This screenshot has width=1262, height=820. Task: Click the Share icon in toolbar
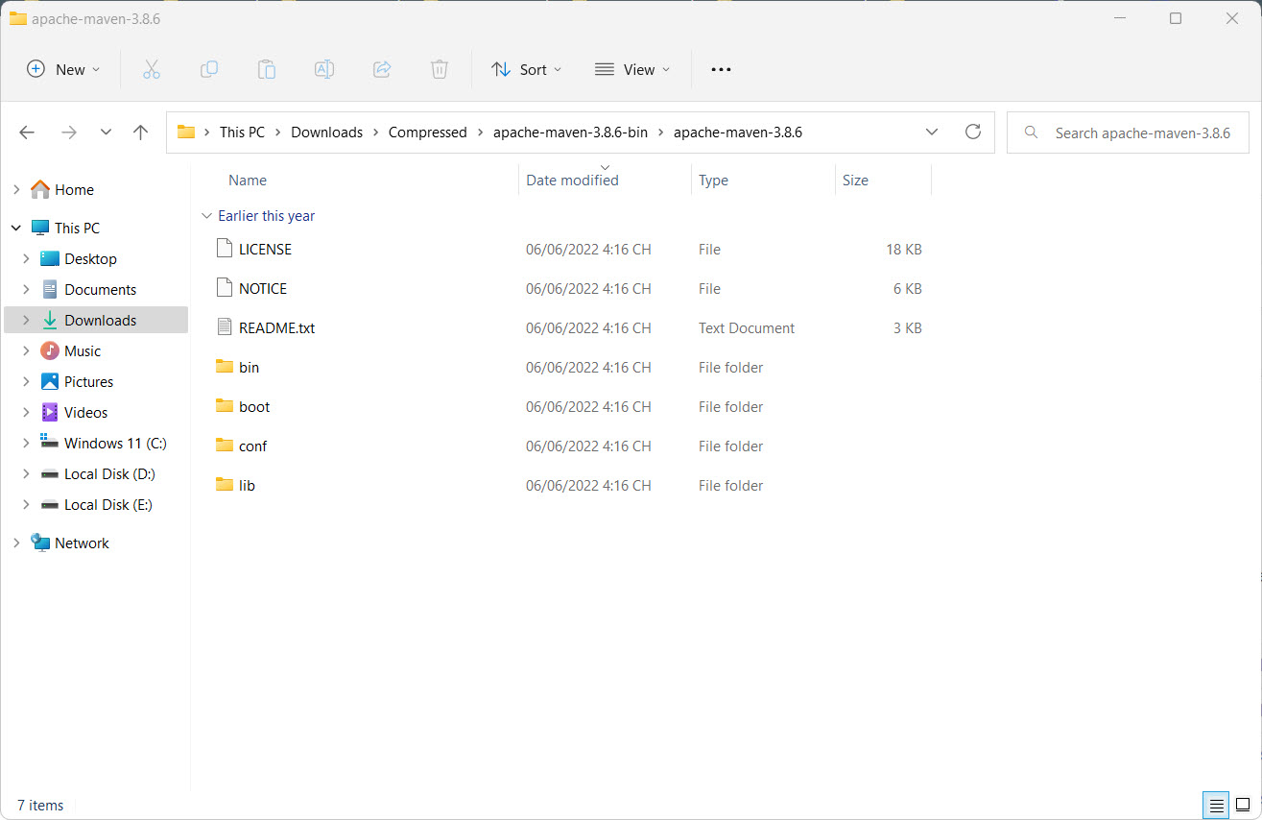pos(382,69)
